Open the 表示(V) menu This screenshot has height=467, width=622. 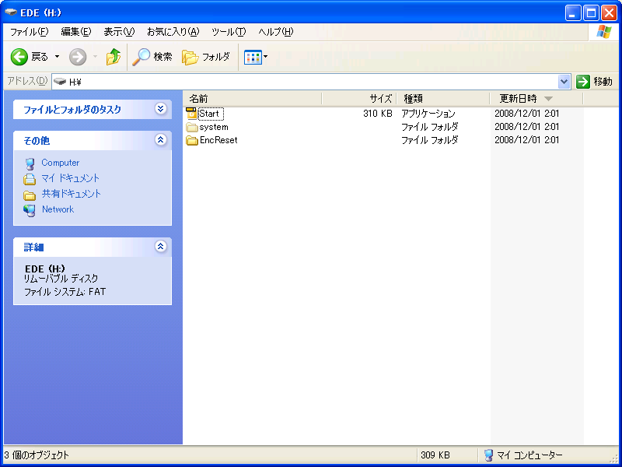tap(119, 32)
